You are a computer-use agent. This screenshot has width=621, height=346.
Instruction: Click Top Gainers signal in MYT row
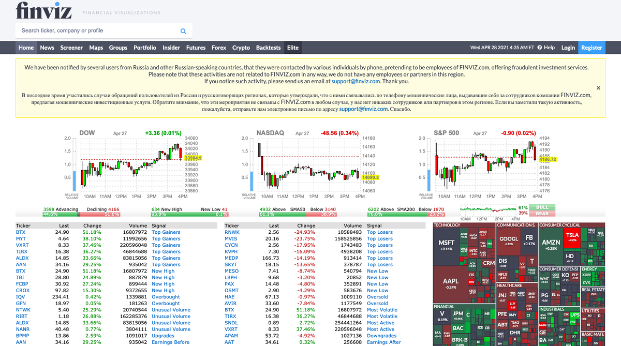[x=166, y=239]
